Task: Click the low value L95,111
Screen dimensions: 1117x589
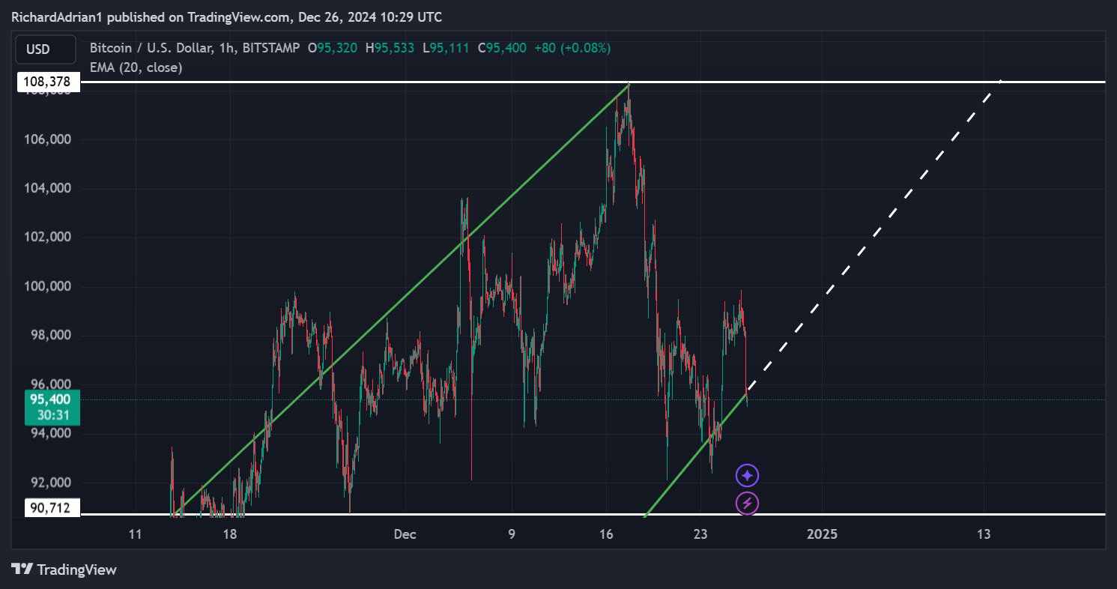Action: coord(446,48)
